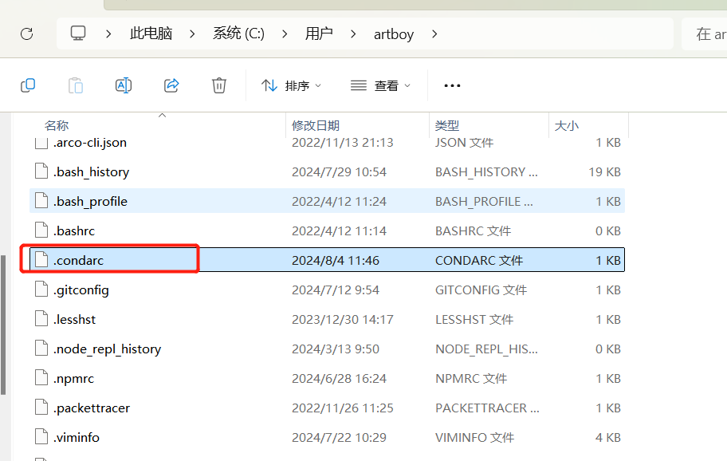The image size is (727, 461).
Task: Click the file icon of .bashrc
Action: [x=41, y=230]
